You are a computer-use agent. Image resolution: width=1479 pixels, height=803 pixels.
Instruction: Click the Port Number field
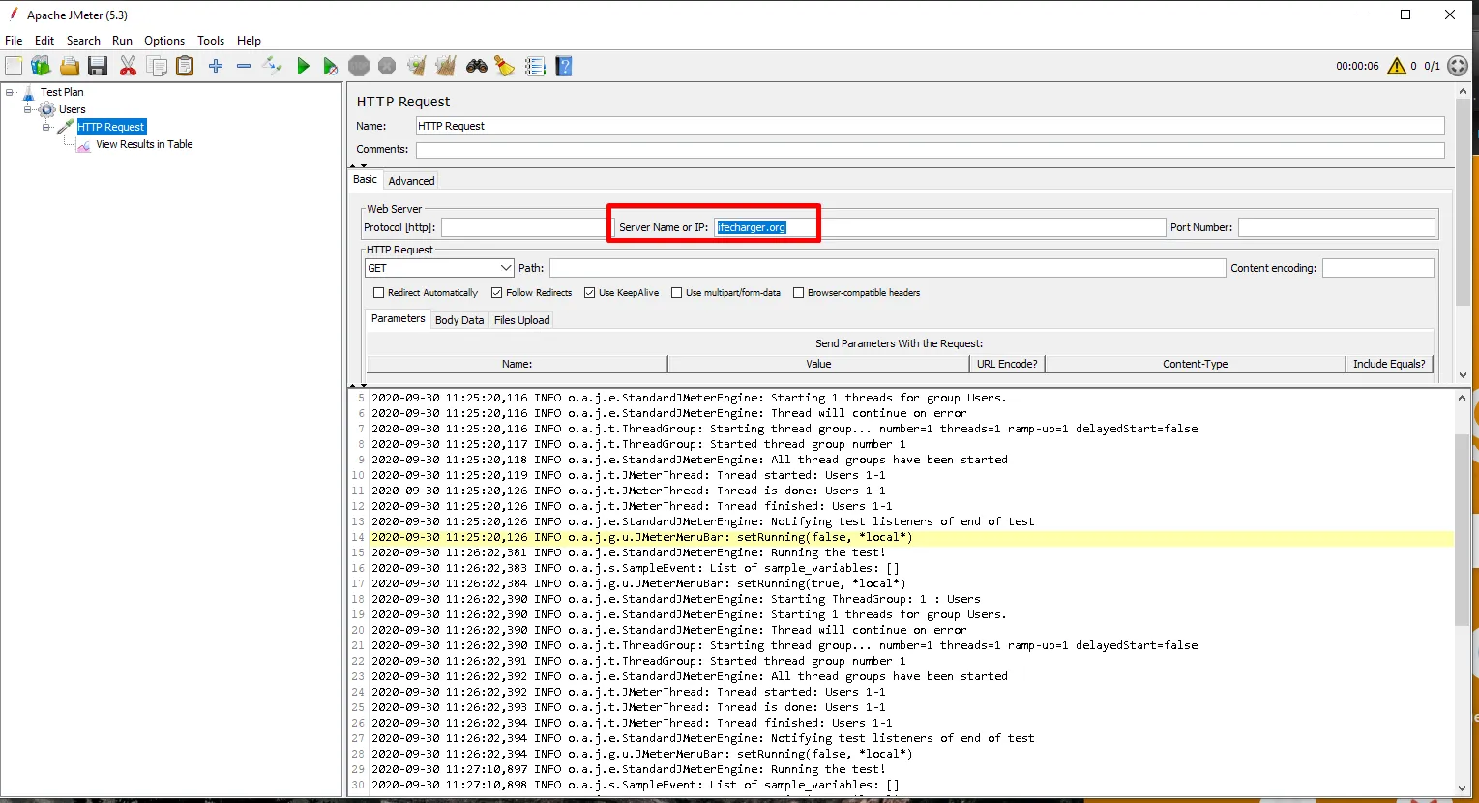1337,227
